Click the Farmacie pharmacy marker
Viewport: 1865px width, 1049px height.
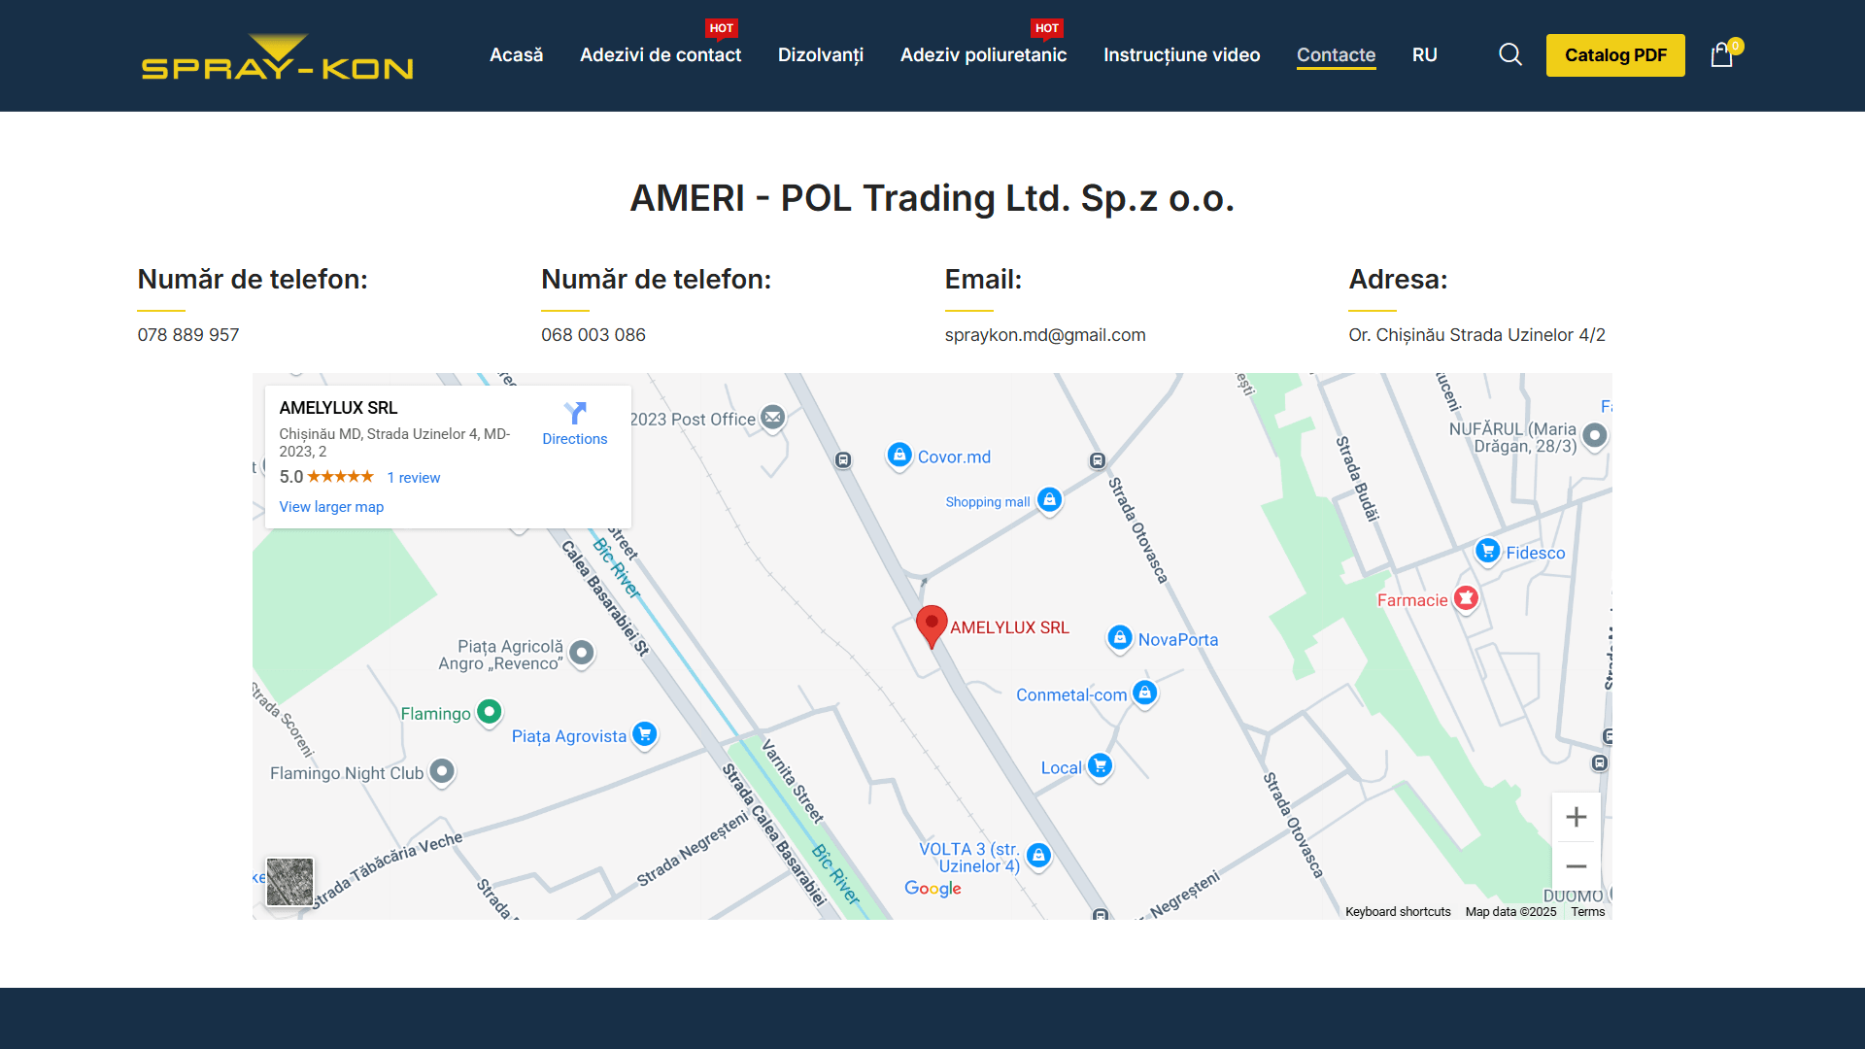pyautogui.click(x=1467, y=598)
